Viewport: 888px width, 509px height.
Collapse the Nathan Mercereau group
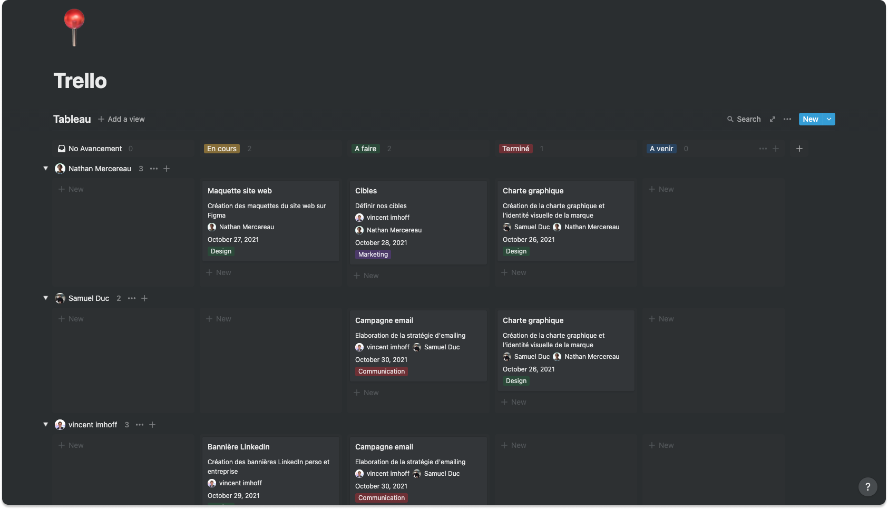tap(45, 168)
